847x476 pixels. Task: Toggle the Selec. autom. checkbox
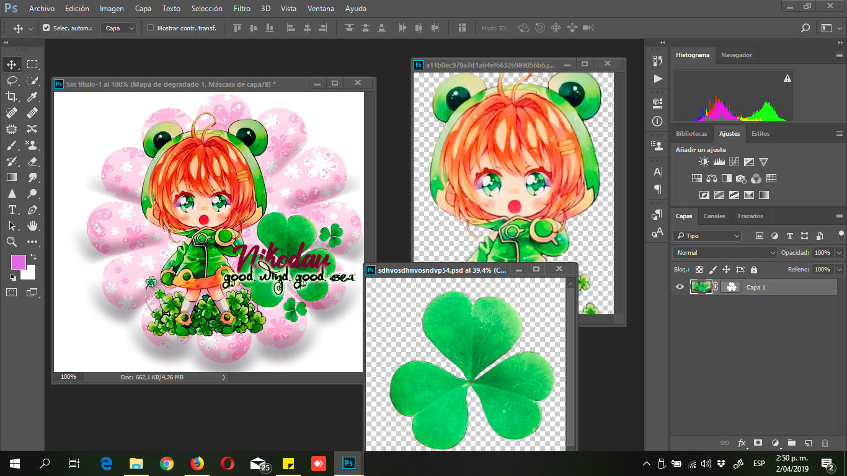click(46, 28)
